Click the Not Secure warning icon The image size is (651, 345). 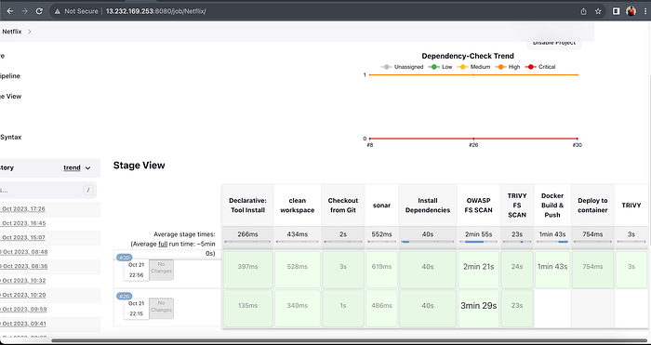click(x=58, y=11)
